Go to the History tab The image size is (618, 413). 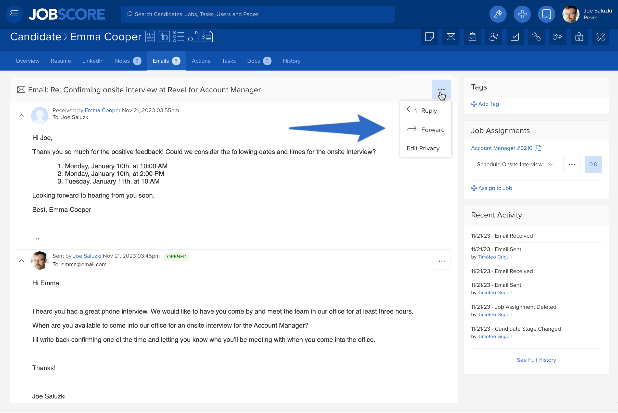[x=291, y=61]
